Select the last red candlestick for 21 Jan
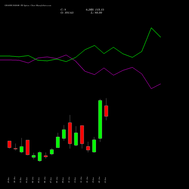 tap(106, 111)
